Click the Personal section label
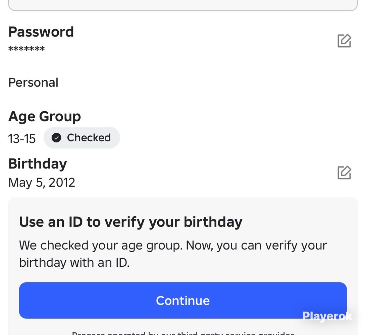The height and width of the screenshot is (335, 366). click(33, 82)
